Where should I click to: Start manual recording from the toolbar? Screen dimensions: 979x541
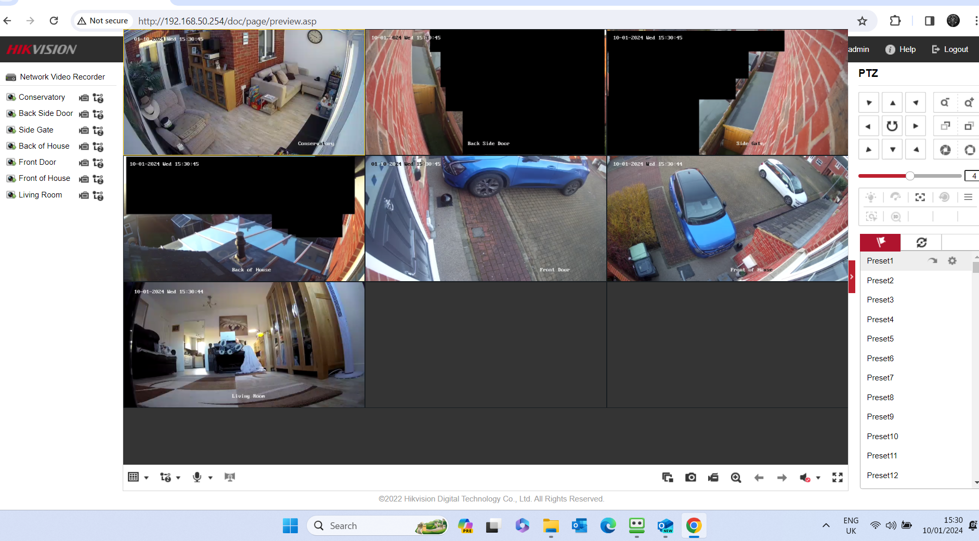[x=713, y=477]
